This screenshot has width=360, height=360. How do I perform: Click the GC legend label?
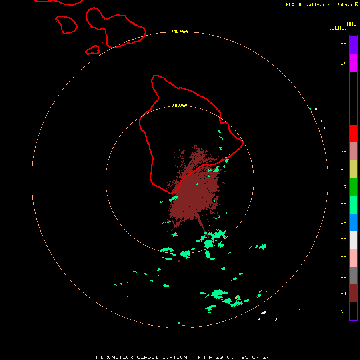[x=343, y=276]
